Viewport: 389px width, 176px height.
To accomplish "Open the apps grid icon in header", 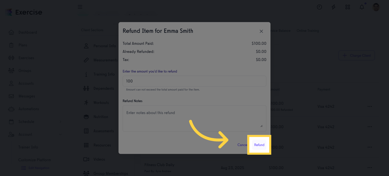I will click(x=347, y=7).
